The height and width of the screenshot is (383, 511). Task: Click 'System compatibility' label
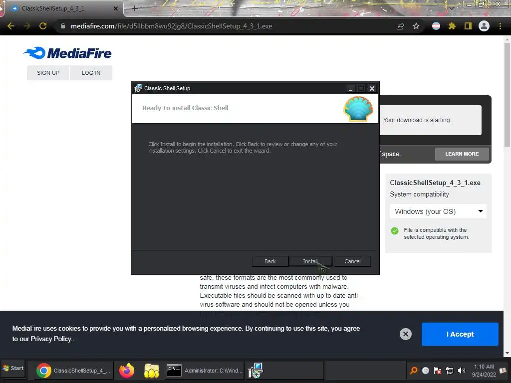pyautogui.click(x=419, y=194)
